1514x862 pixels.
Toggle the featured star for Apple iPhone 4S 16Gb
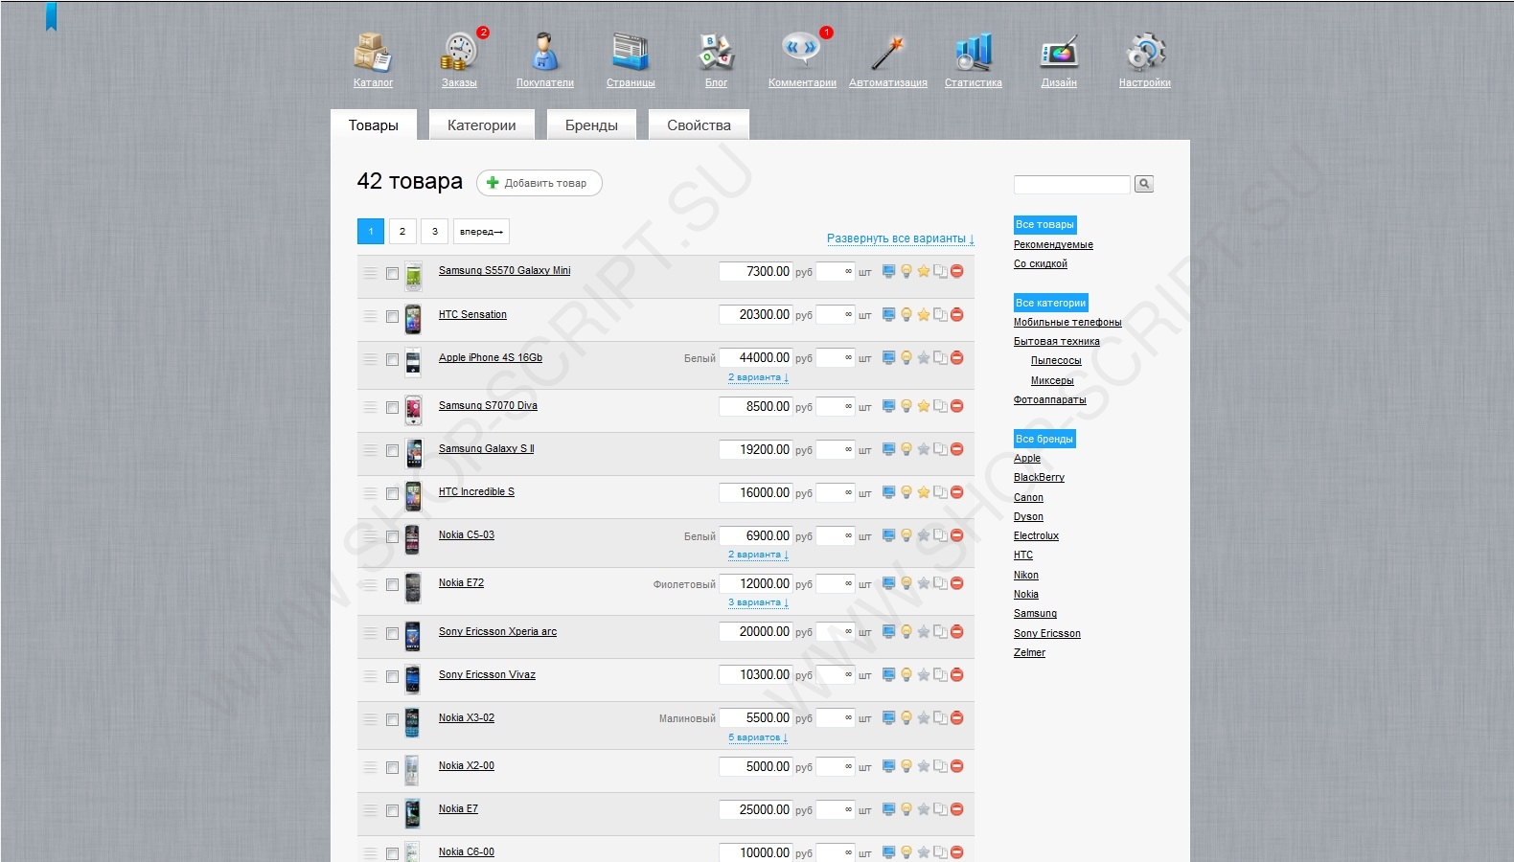(923, 358)
